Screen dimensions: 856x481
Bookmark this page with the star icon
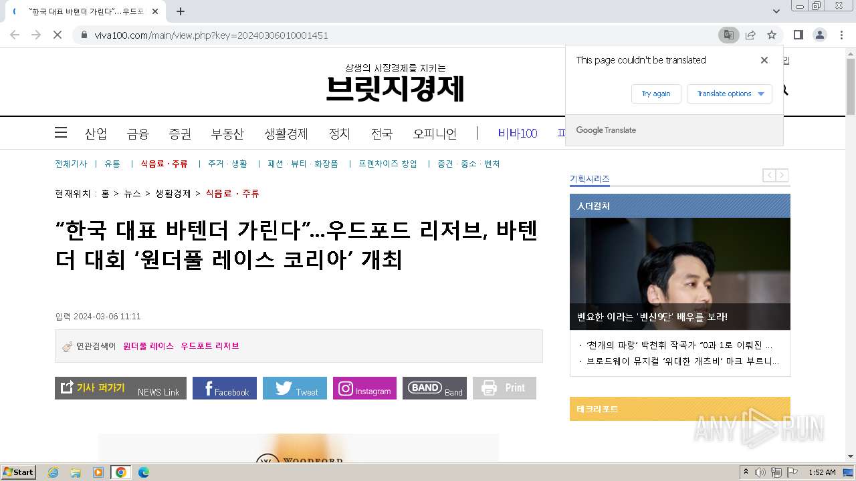click(772, 35)
